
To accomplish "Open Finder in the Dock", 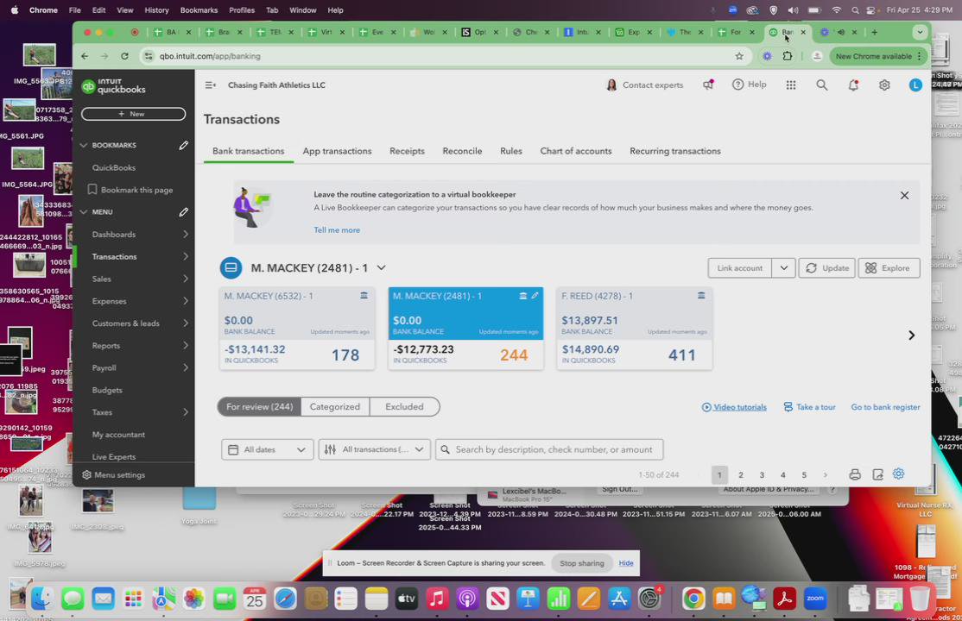I will 41,599.
